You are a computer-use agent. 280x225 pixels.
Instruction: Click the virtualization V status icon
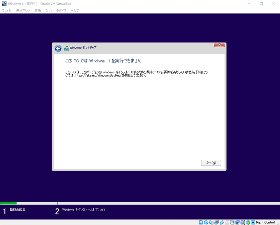pos(243,222)
